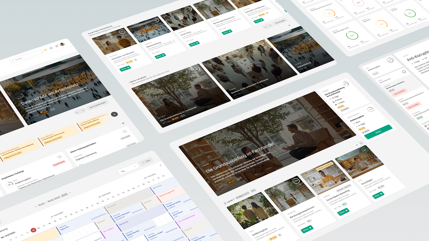
Task: Open the Details tab on the Antikorruption course
Action: tap(376, 73)
